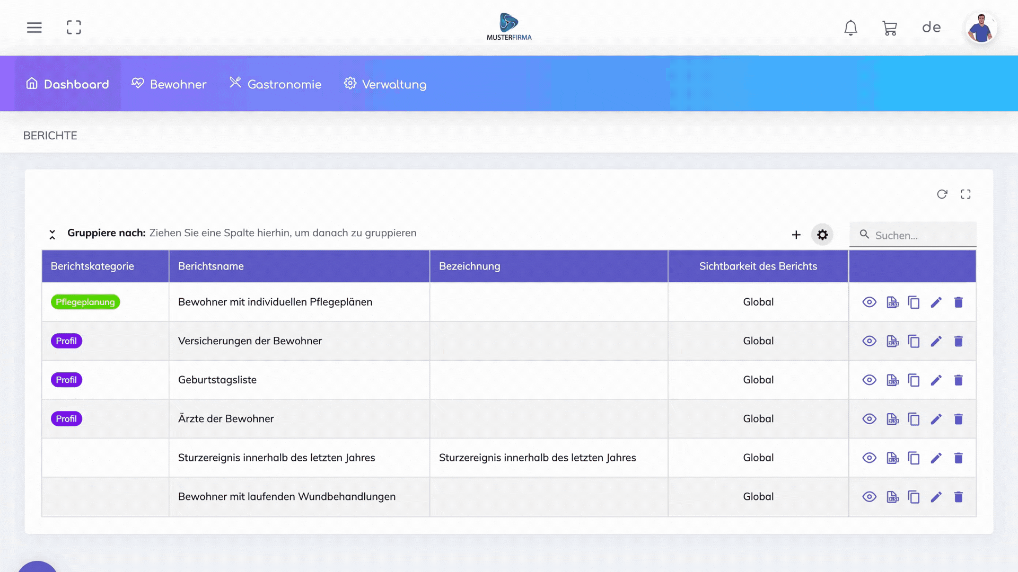Toggle browser fullscreen icon in header
1018x572 pixels.
pos(74,28)
